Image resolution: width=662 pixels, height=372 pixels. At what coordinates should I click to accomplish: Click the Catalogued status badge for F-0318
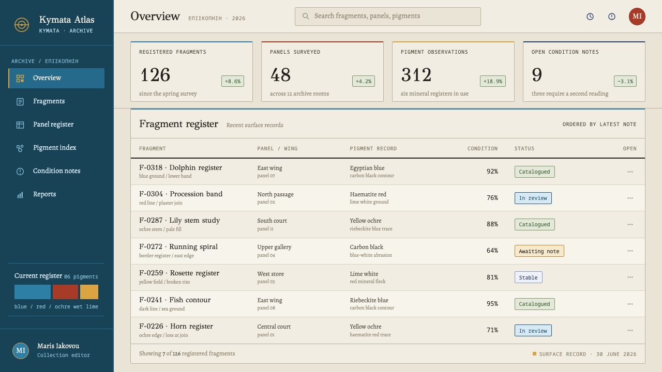click(535, 172)
